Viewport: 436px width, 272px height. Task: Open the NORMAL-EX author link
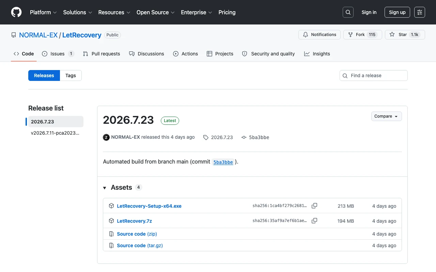pyautogui.click(x=125, y=137)
